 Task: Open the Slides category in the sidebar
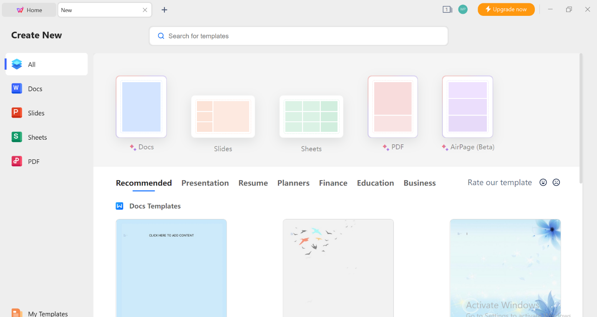click(36, 113)
